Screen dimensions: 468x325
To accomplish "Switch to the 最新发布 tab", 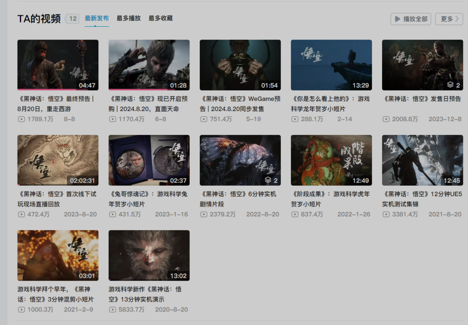I will pyautogui.click(x=97, y=18).
